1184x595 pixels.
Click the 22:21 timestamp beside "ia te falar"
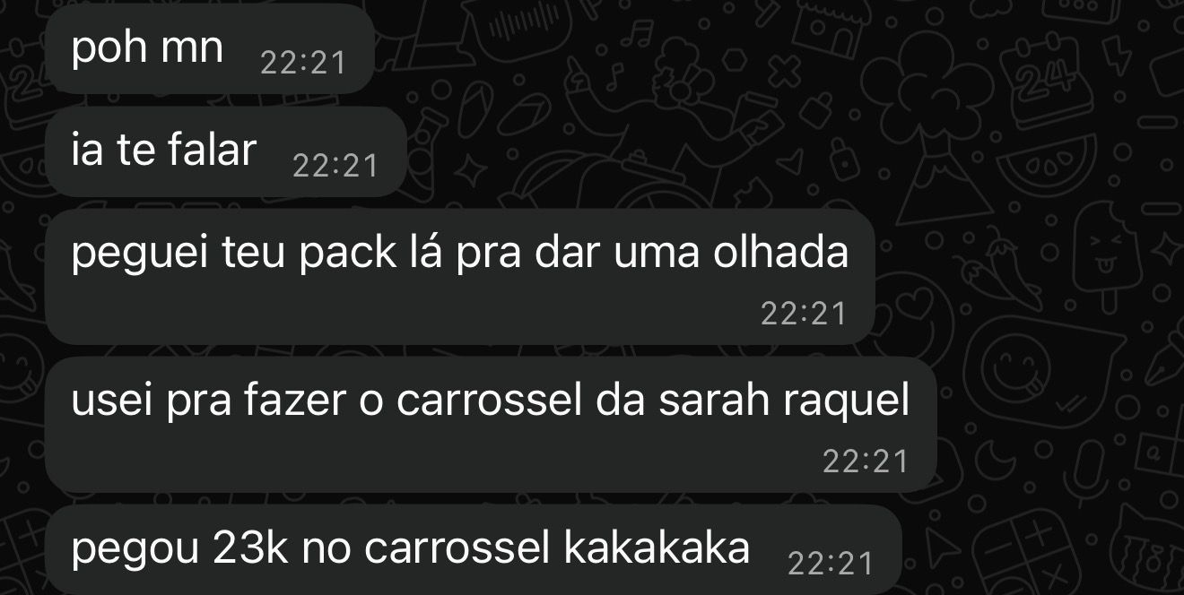(x=335, y=166)
